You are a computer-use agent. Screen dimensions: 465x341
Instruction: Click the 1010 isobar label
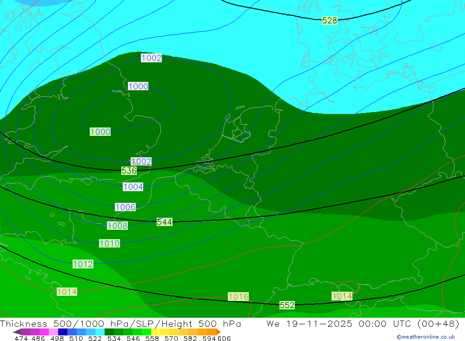pos(109,244)
